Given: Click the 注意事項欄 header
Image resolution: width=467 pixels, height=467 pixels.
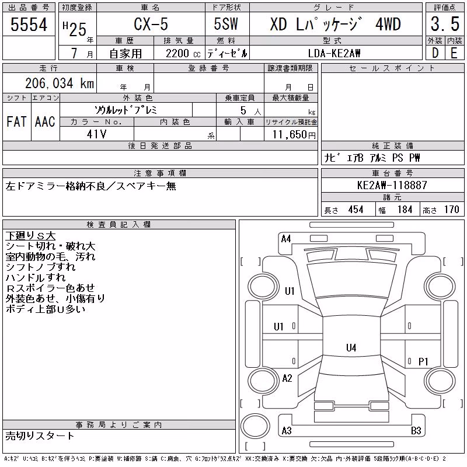Looking at the screenshot, I should [160, 173].
